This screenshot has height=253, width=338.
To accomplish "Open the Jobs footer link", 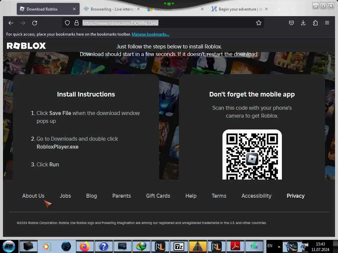I will 65,196.
